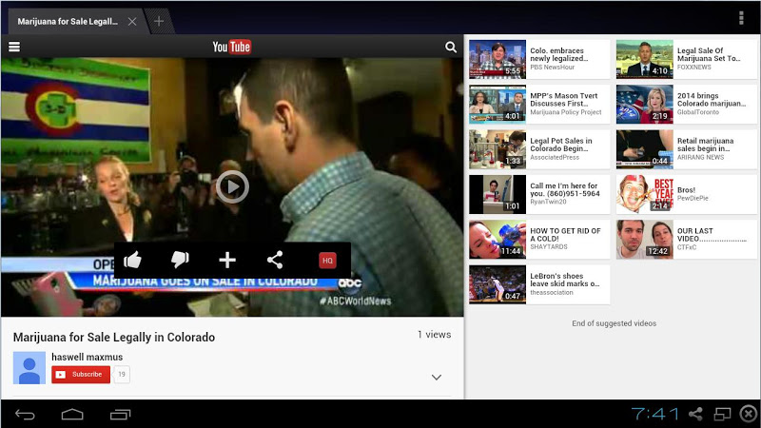Click End of suggested videos text
The height and width of the screenshot is (428, 761).
pyautogui.click(x=614, y=323)
